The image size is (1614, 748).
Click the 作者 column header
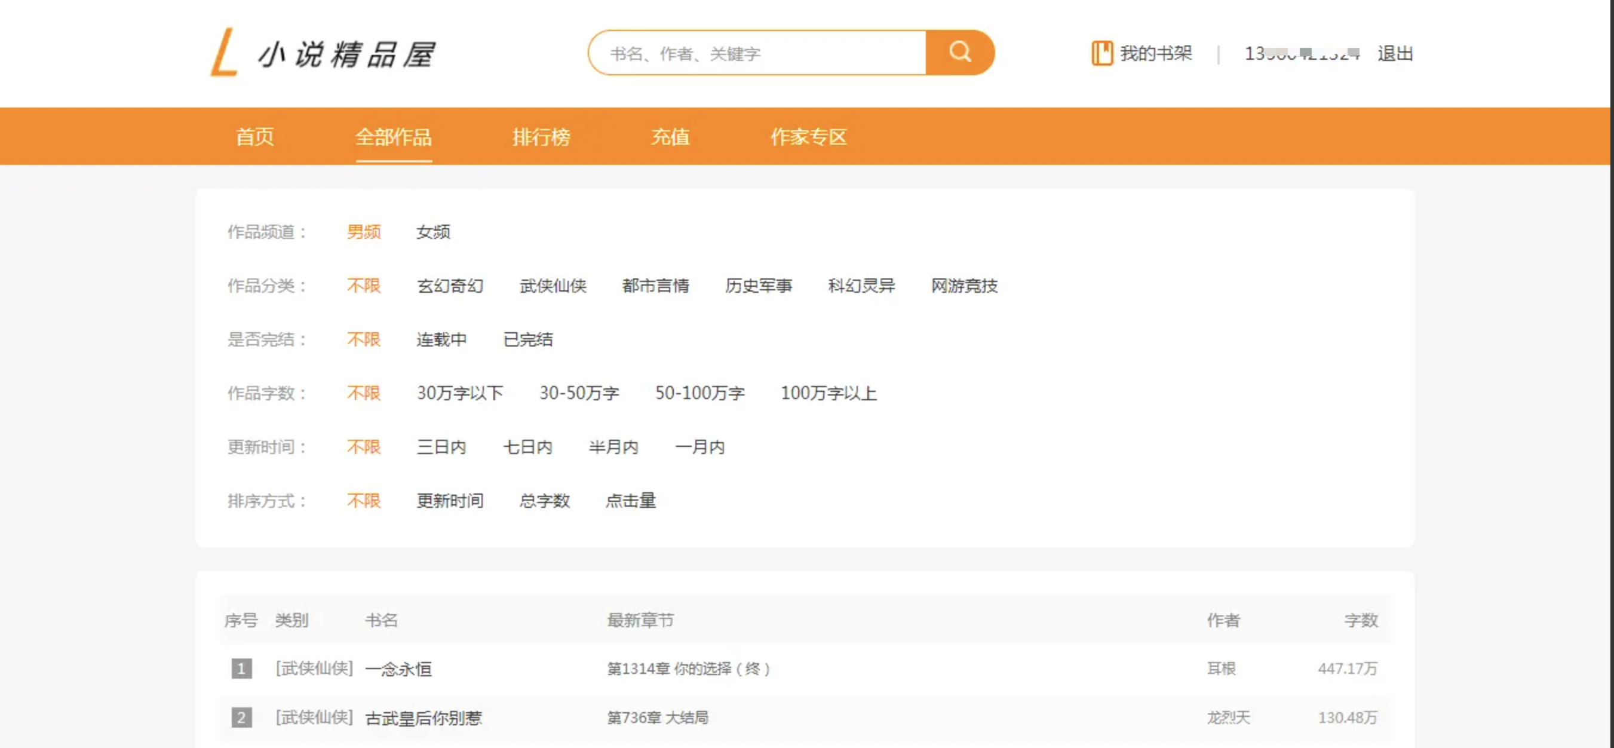pyautogui.click(x=1223, y=621)
